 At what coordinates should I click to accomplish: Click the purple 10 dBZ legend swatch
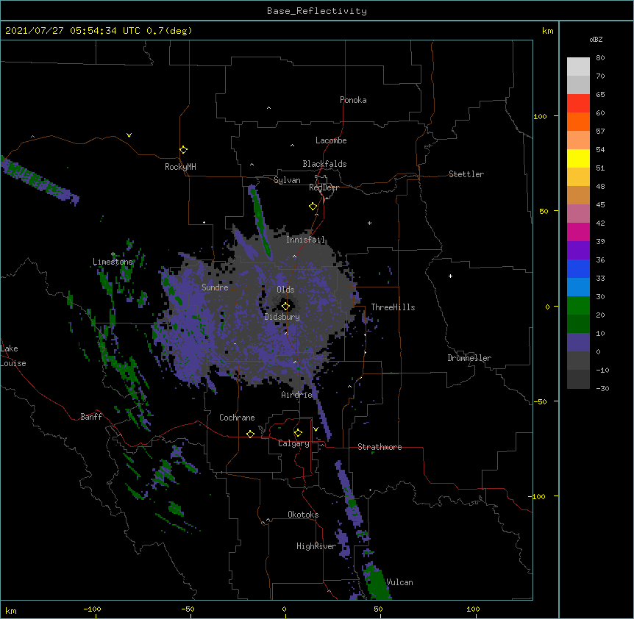(x=578, y=343)
